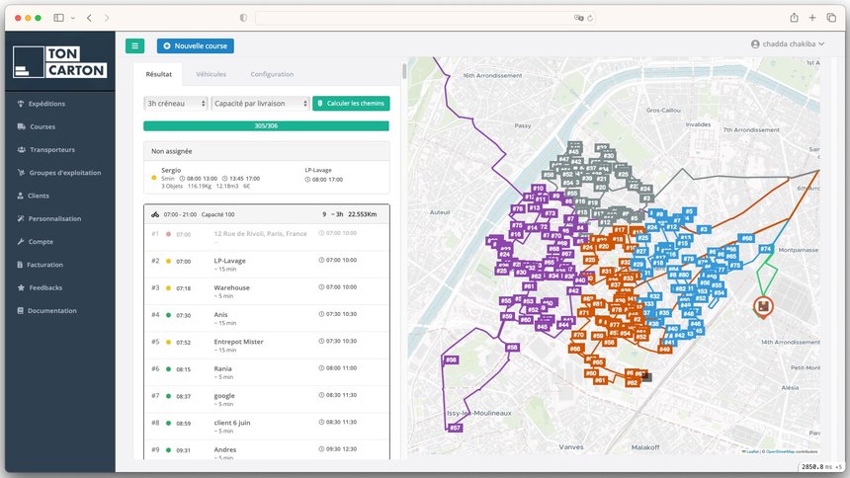Image resolution: width=850 pixels, height=478 pixels.
Task: Switch to the Véhicules tab
Action: pyautogui.click(x=211, y=74)
